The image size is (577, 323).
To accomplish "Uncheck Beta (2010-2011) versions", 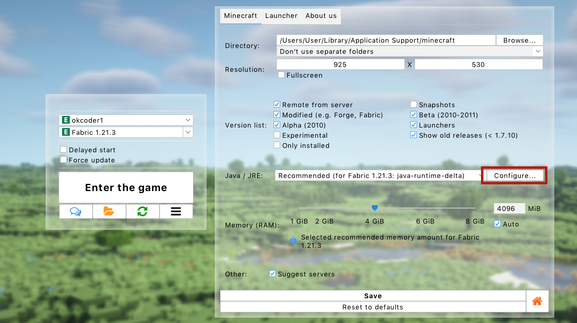I will (x=414, y=115).
